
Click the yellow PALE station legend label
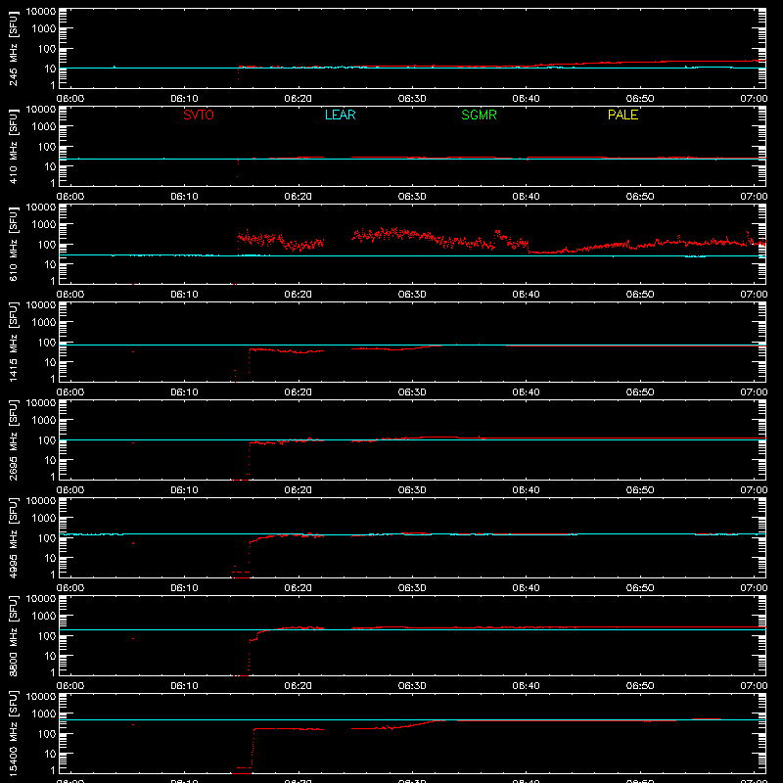[x=622, y=115]
